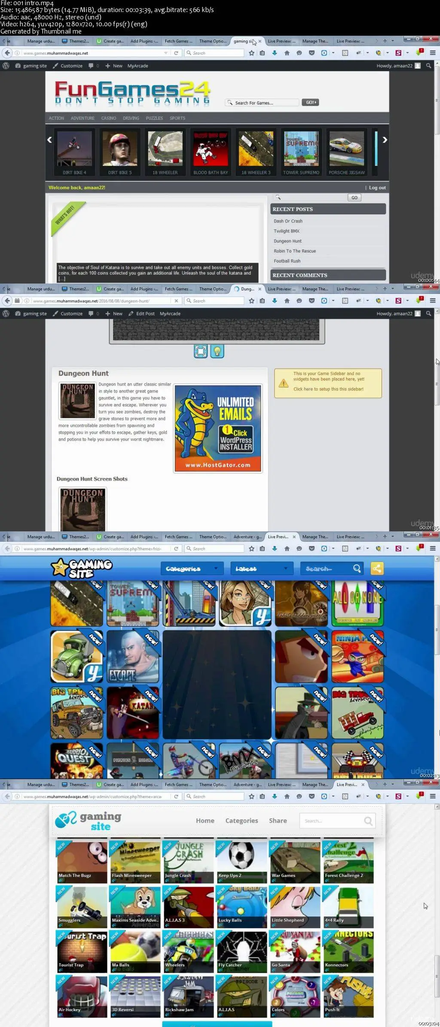Click Categories beside Home in white gaming site menu

click(x=241, y=820)
